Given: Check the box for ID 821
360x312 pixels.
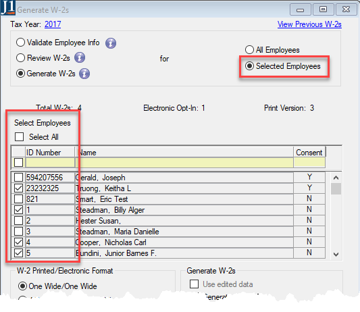Looking at the screenshot, I should click(19, 199).
